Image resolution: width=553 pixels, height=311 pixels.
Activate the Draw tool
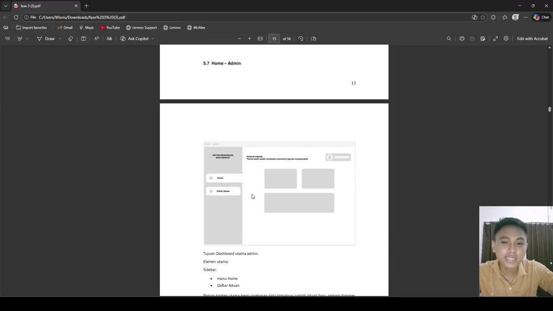click(46, 38)
